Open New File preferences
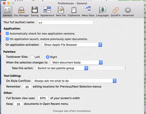This screenshot has width=146, height=114. coord(61,11)
